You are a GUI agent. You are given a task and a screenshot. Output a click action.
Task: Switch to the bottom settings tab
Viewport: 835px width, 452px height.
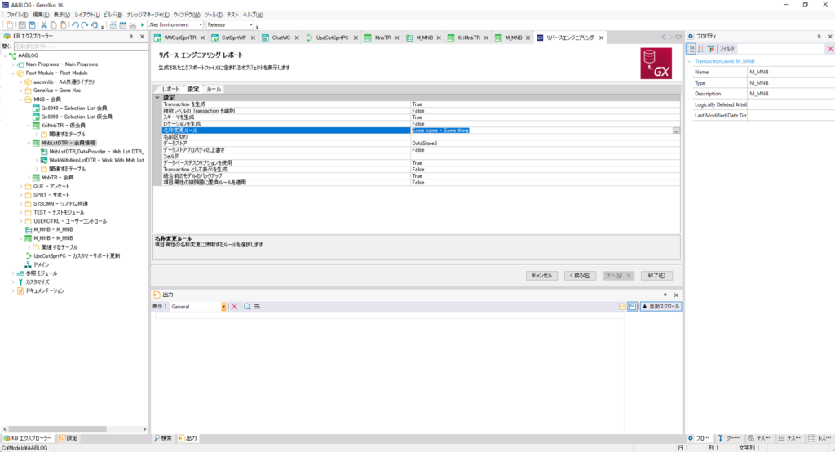pyautogui.click(x=68, y=438)
